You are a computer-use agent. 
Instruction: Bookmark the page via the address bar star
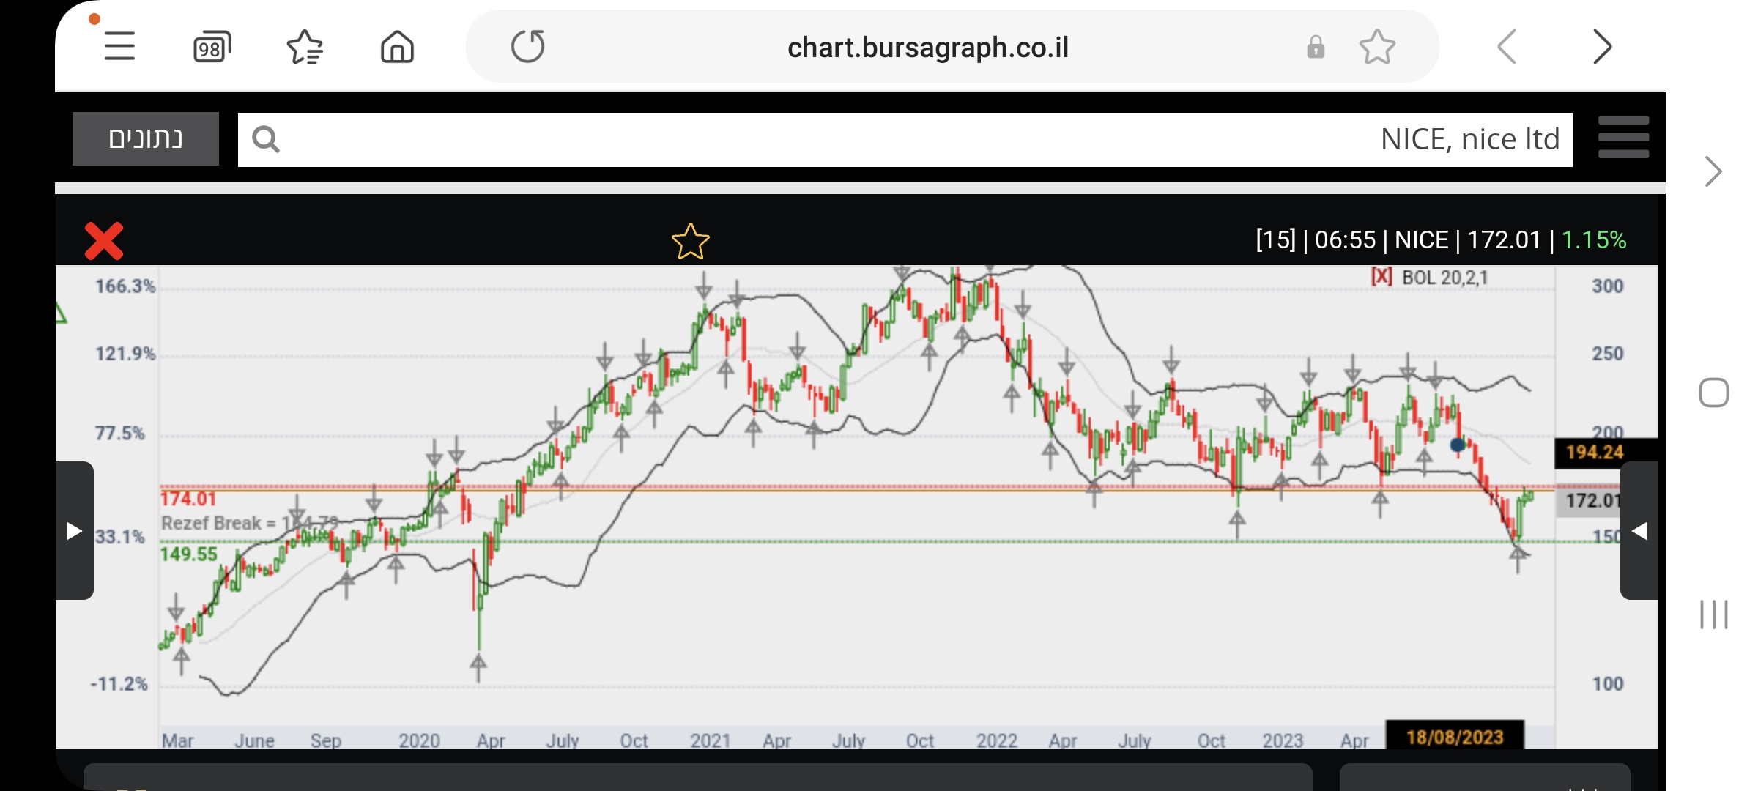[1377, 48]
